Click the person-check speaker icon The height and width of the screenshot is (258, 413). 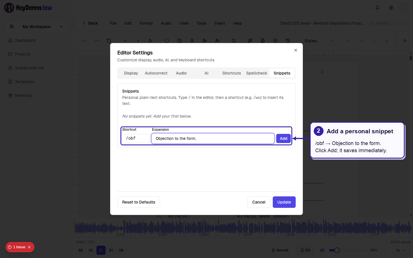(x=217, y=41)
